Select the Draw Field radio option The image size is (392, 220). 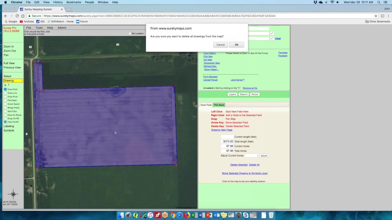5,89
